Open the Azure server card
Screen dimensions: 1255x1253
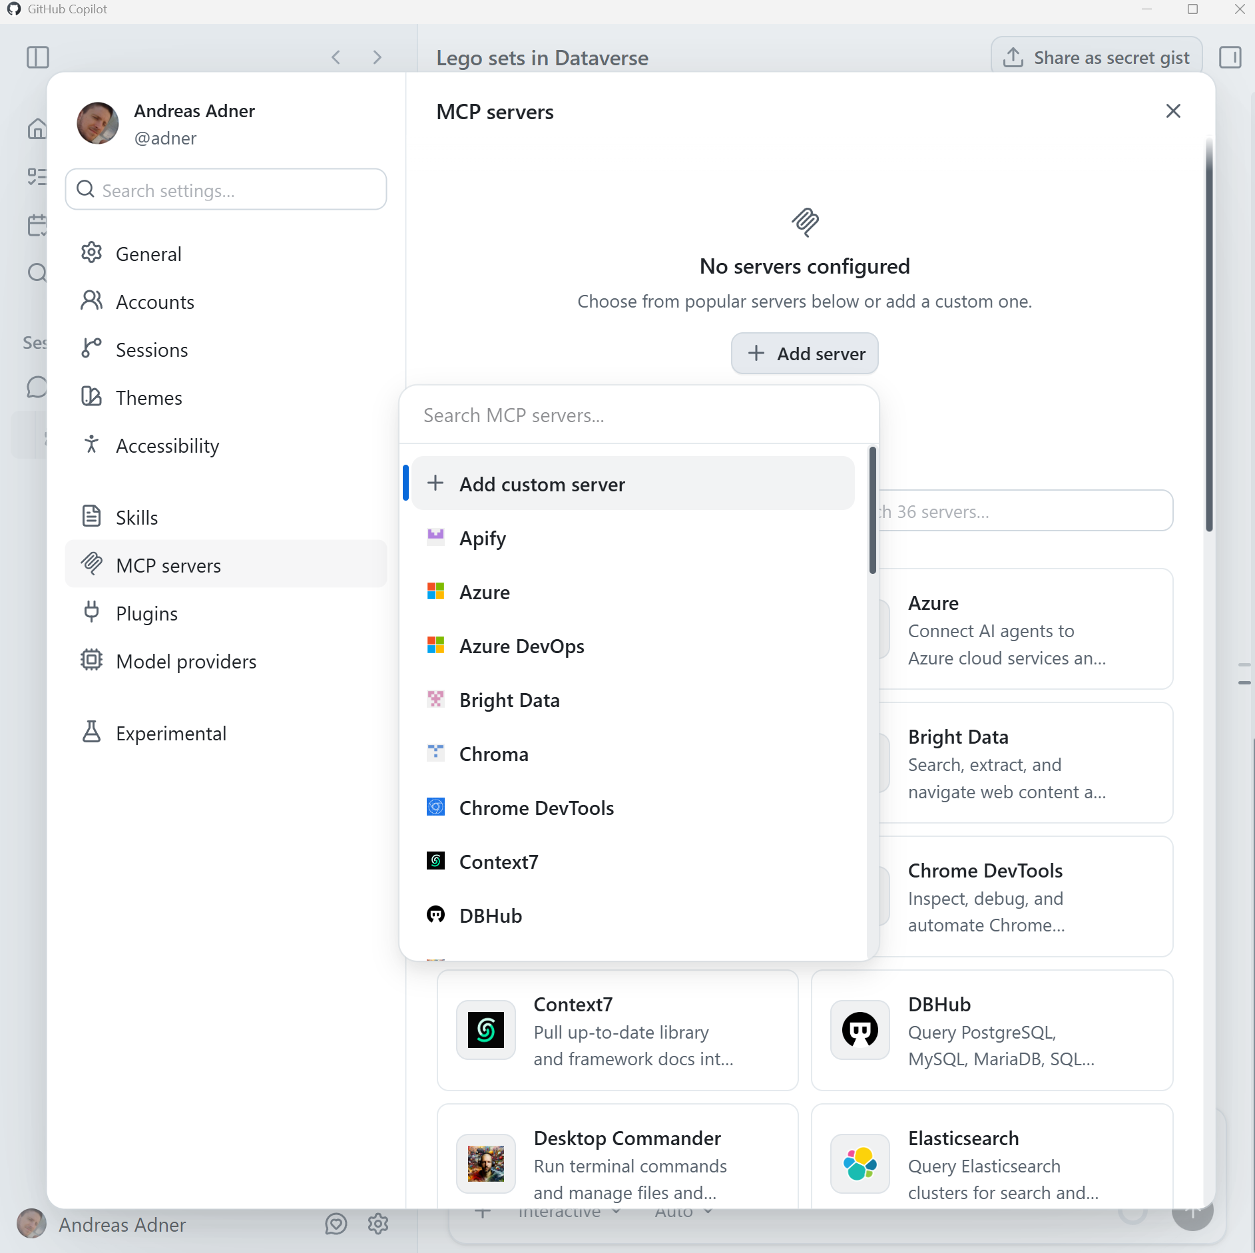(x=1025, y=629)
